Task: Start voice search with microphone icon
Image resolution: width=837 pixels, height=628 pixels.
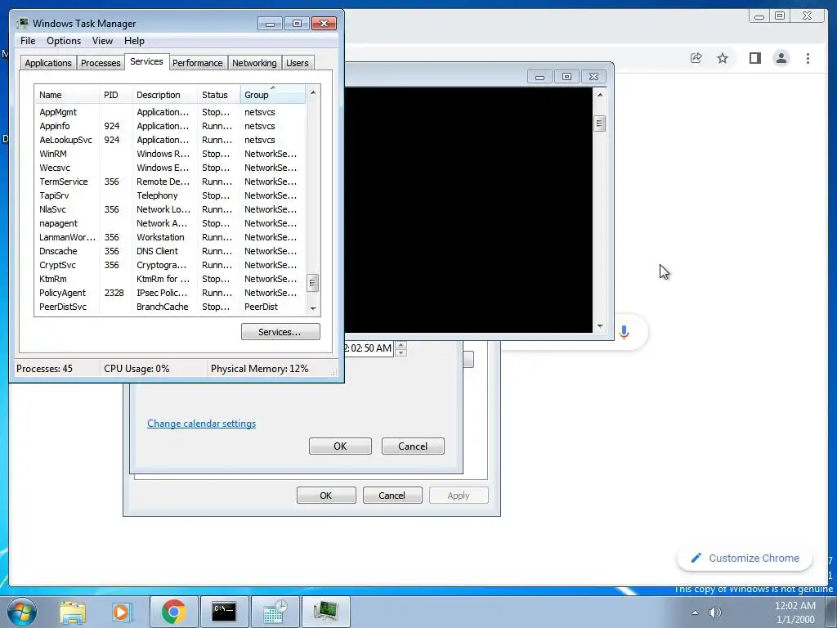Action: 624,332
